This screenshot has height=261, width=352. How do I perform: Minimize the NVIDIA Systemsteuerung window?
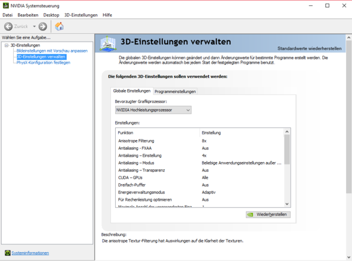[x=311, y=5]
